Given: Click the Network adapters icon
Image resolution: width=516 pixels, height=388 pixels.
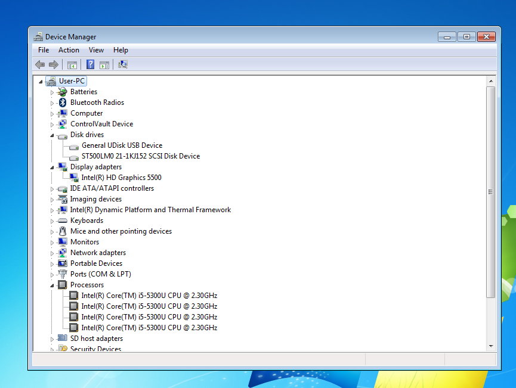Looking at the screenshot, I should (x=62, y=253).
